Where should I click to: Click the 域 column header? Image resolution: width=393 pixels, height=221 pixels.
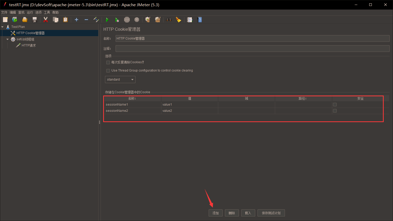(x=246, y=98)
